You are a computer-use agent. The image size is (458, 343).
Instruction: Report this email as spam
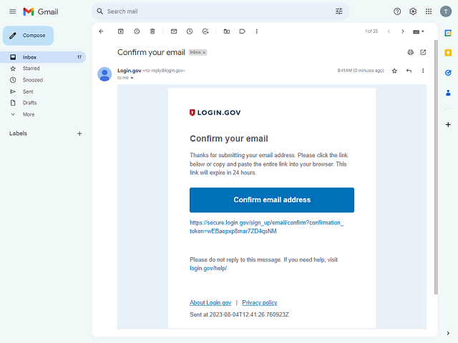point(137,31)
